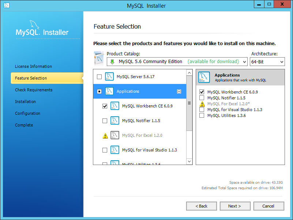
Task: Click the MySQL for Visual Studio tree icon
Action: [115, 150]
